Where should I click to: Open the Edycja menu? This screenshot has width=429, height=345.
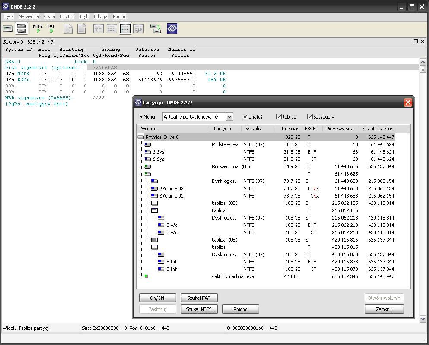[101, 16]
